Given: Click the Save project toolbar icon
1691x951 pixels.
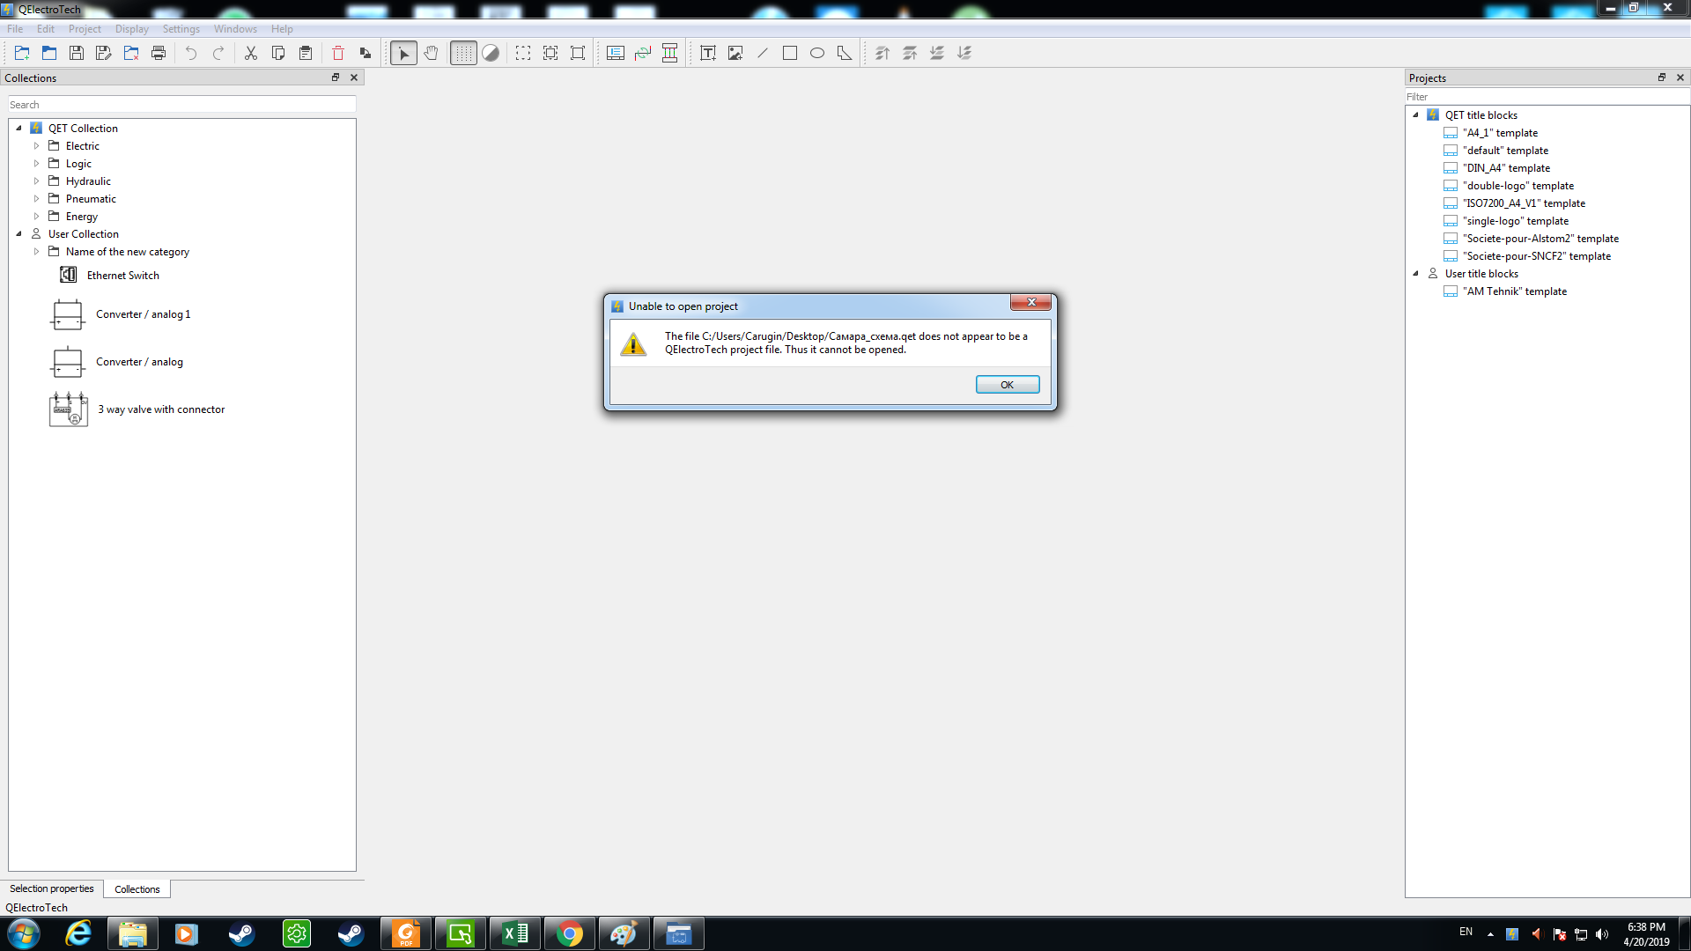Looking at the screenshot, I should pyautogui.click(x=77, y=53).
